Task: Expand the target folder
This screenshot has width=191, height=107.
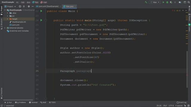Action: [7, 19]
